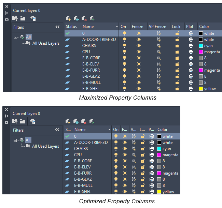Select layer CHAIRS name in lower panel
Viewport: 222px width, 208px height.
81,149
